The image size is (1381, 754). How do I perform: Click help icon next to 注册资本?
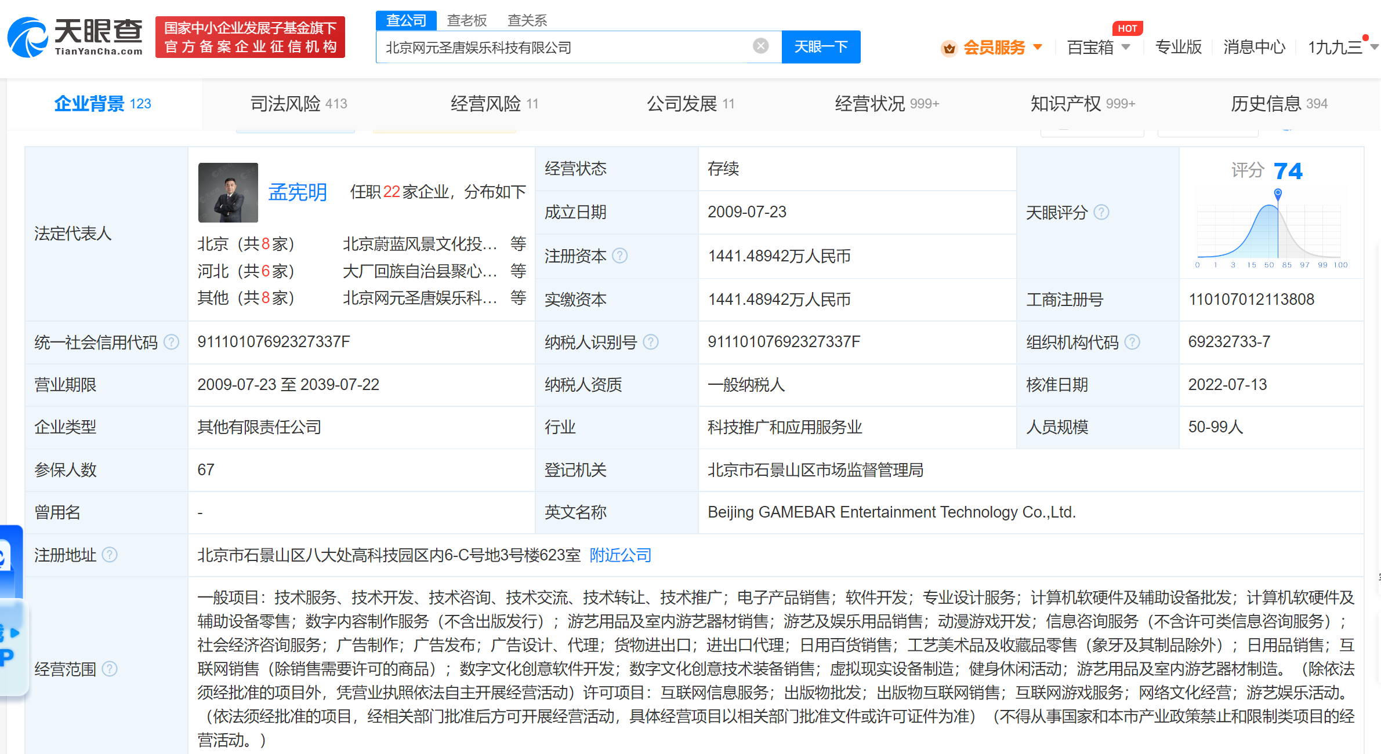[620, 256]
